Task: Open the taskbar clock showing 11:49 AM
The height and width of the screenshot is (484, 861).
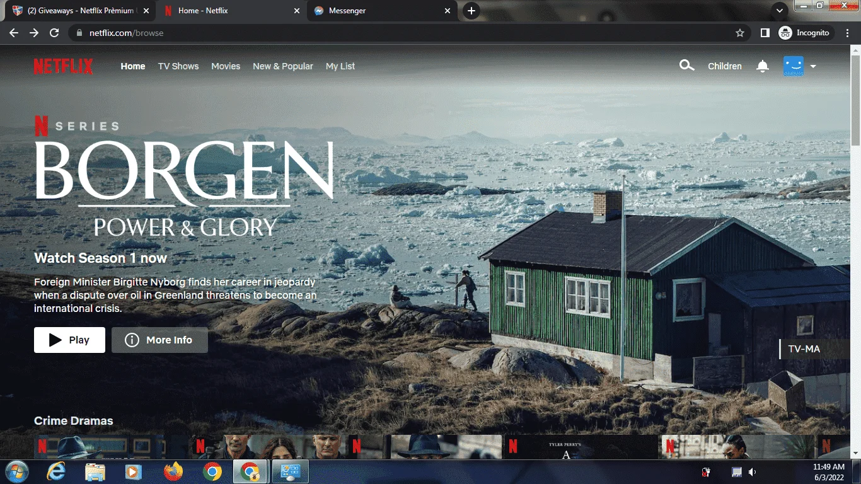Action: 829,472
